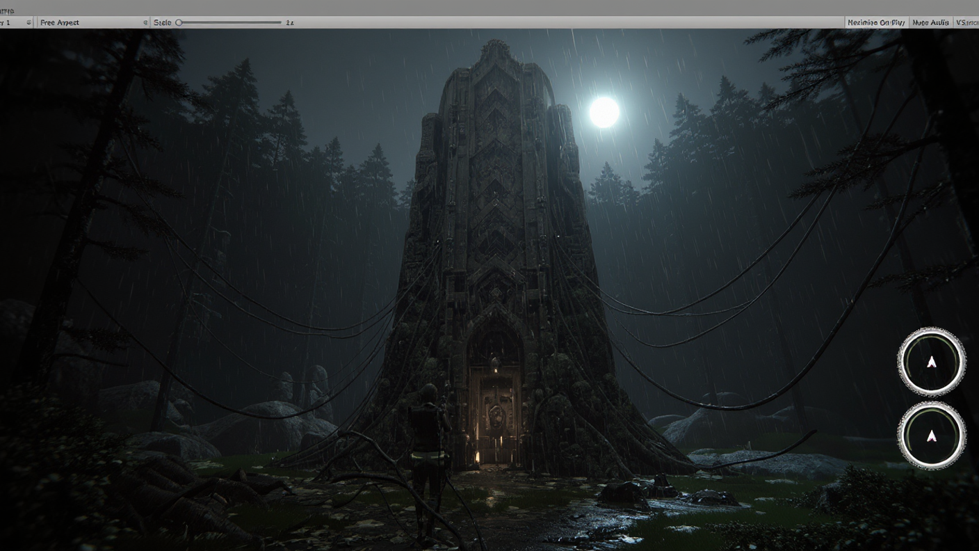Screen dimensions: 979x551
Task: Click the glowing tower doorway
Action: point(494,416)
